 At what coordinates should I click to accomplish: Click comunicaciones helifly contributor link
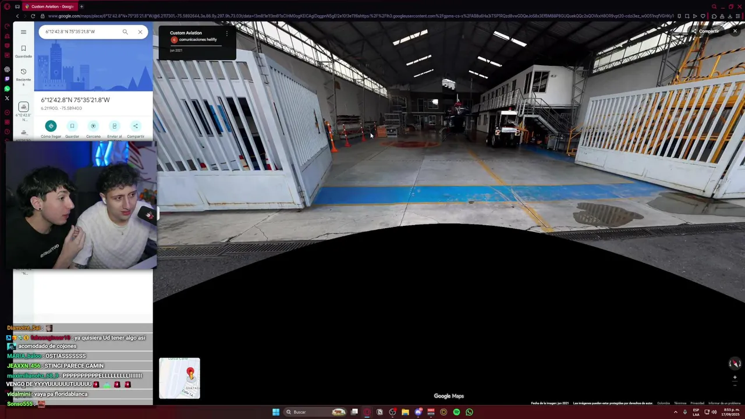point(198,40)
